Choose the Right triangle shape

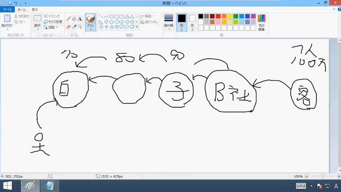click(x=101, y=22)
